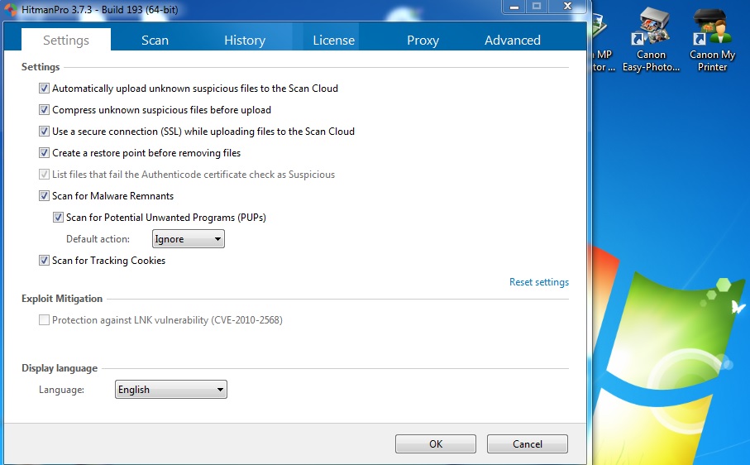Switch to the Scan tab
750x465 pixels.
(x=155, y=41)
